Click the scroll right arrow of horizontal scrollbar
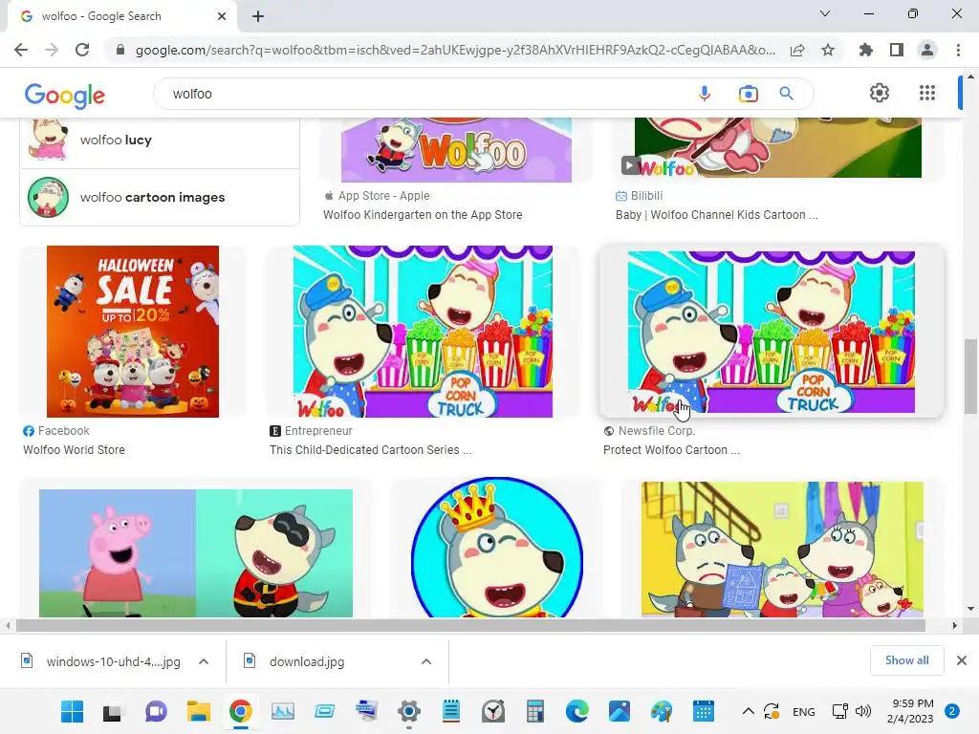979x734 pixels. pyautogui.click(x=954, y=625)
